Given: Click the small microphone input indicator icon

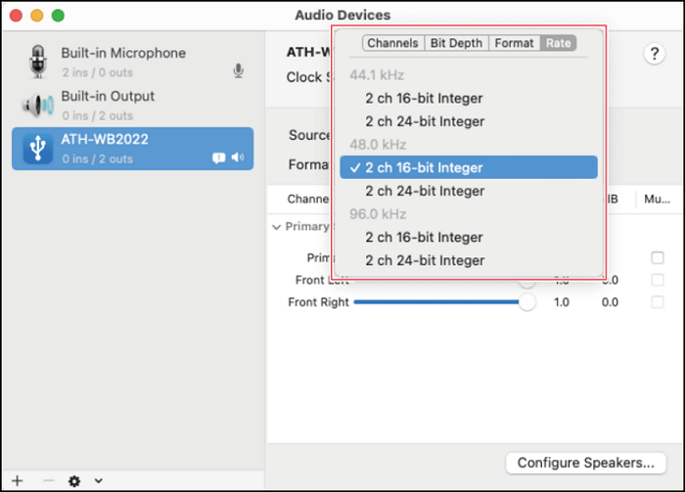Looking at the screenshot, I should pos(238,70).
